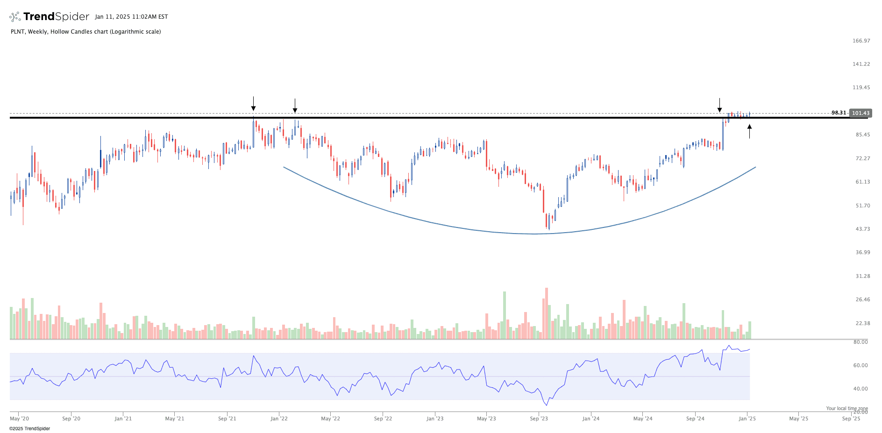Open the ©2025 TrendSpider copyright link

point(29,428)
